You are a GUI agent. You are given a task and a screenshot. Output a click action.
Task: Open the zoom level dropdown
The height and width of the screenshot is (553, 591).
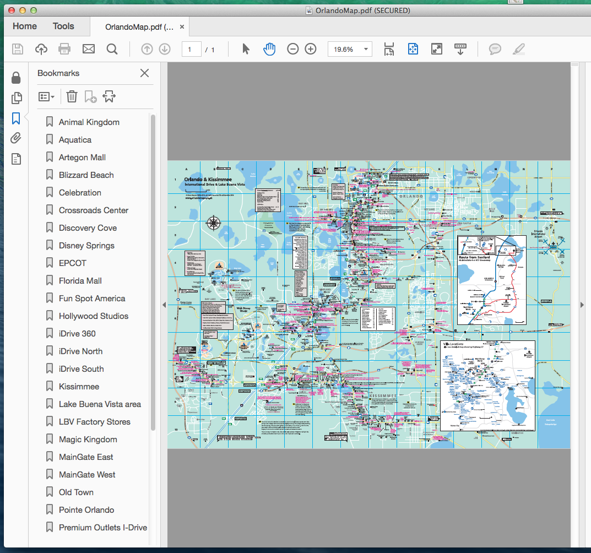click(x=366, y=50)
